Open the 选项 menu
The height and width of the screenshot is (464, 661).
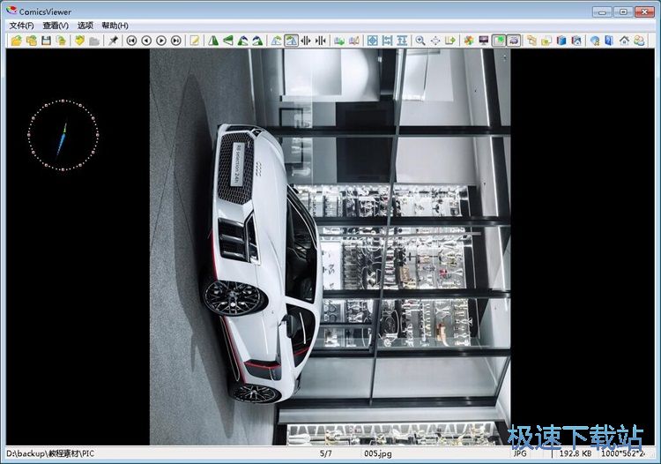coord(85,26)
